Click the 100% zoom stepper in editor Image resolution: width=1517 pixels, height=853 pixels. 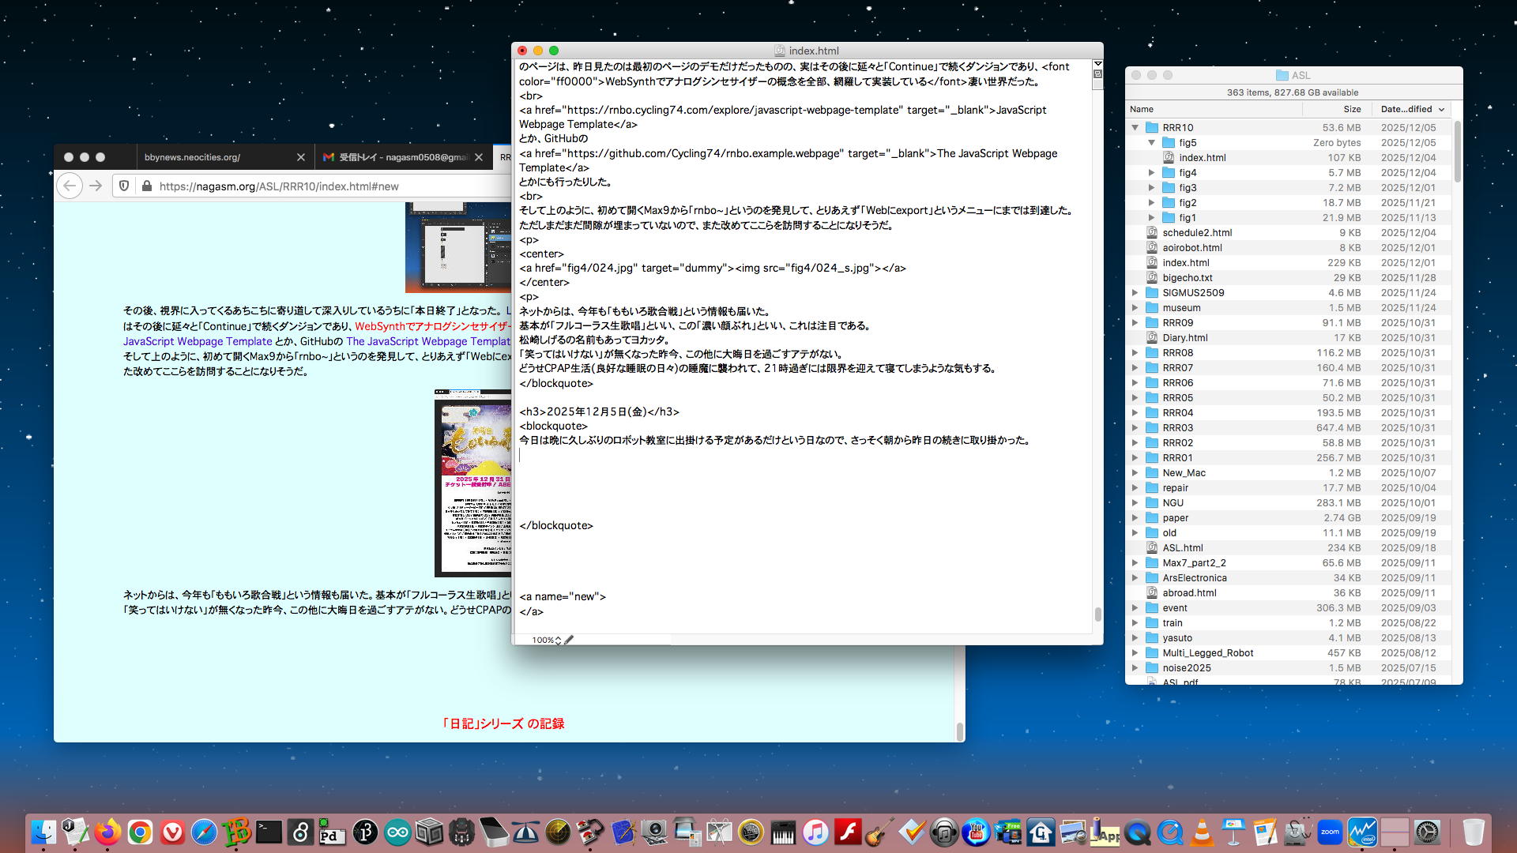pos(558,640)
